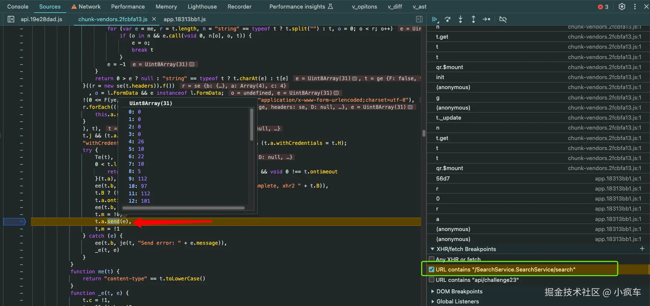Resume script execution in debugger
This screenshot has height=306, width=650.
435,19
